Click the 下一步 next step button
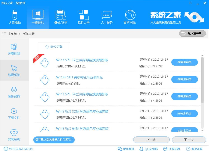This screenshot has height=151, width=209. [x=189, y=140]
